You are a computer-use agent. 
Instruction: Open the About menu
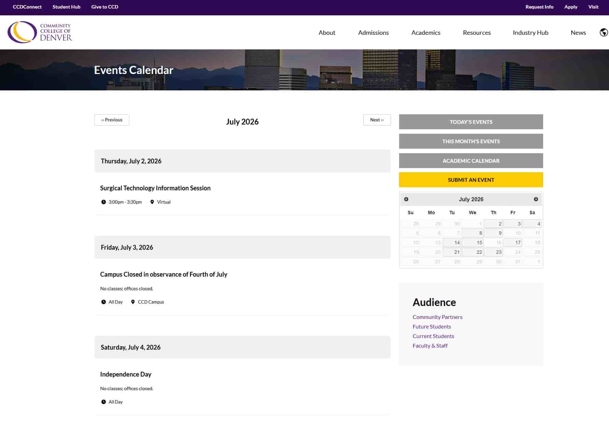click(x=327, y=32)
